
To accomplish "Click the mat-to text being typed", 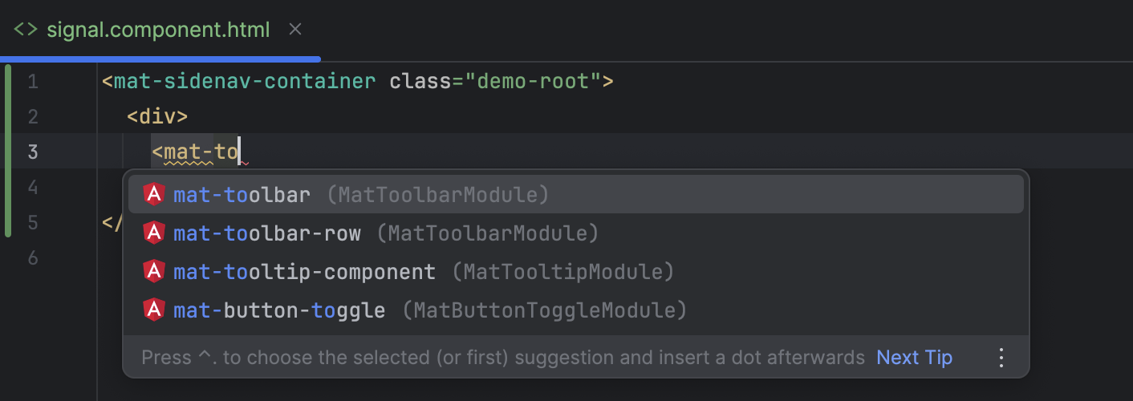I will pyautogui.click(x=201, y=152).
